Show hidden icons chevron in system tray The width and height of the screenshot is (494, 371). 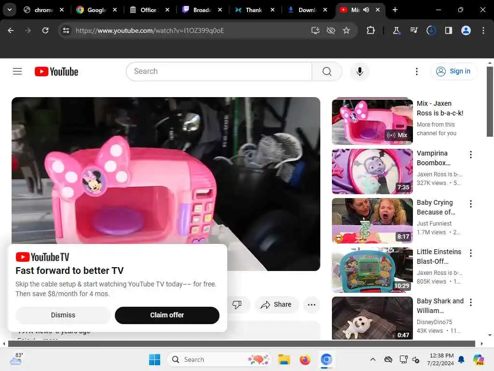(x=373, y=359)
